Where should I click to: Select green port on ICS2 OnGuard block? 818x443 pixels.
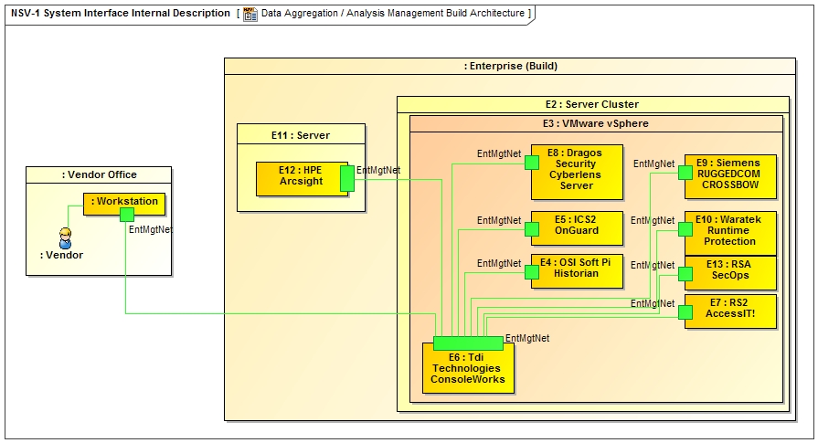point(532,228)
